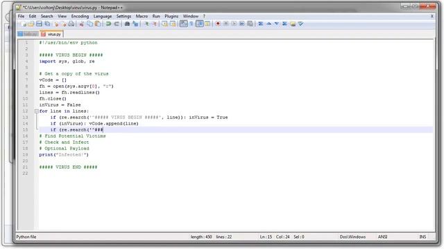Click the Stop Recording macro icon
The width and height of the screenshot is (444, 249).
point(225,24)
